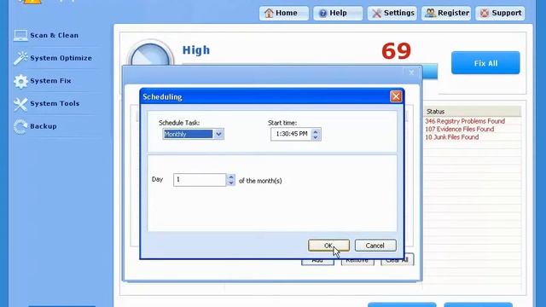
Task: Decrease the Day of month value
Action: 231,182
